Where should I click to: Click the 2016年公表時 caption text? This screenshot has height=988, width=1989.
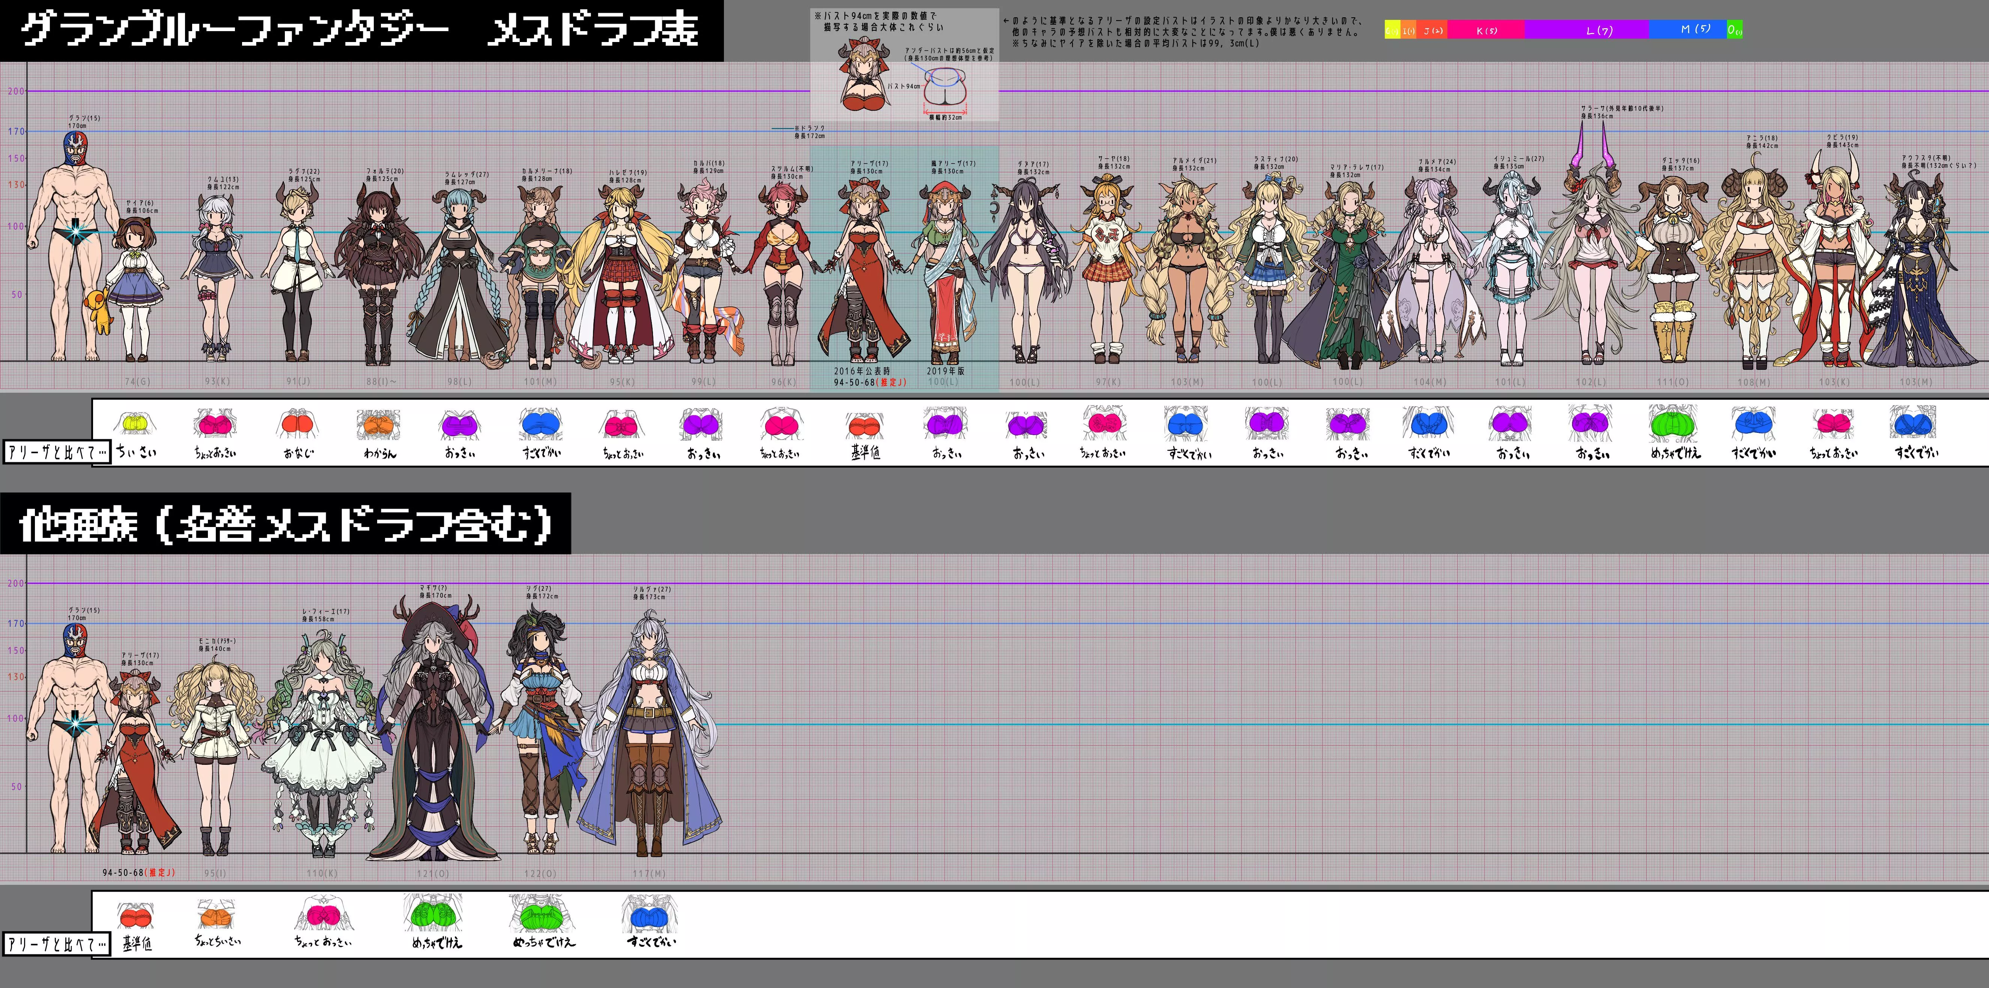(862, 371)
